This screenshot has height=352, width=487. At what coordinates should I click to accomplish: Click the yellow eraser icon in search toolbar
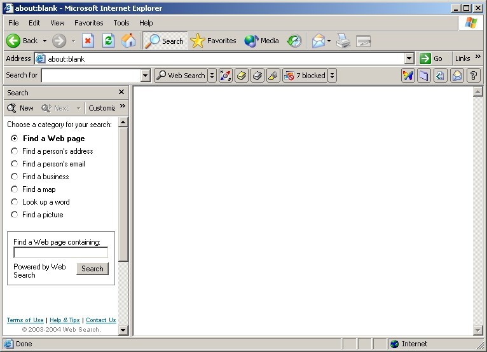coord(242,76)
